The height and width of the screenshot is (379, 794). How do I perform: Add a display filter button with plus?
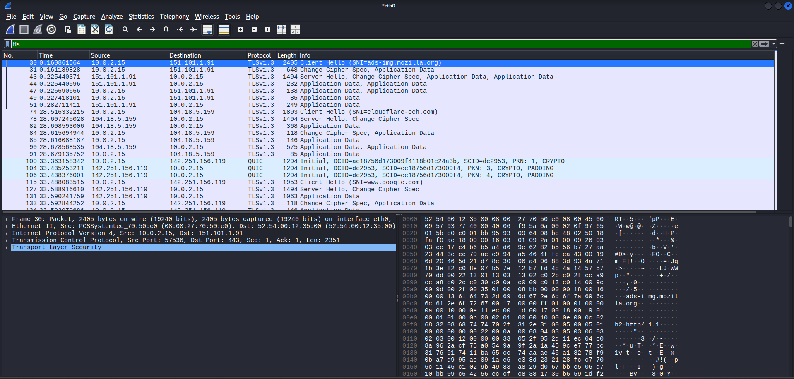tap(782, 43)
